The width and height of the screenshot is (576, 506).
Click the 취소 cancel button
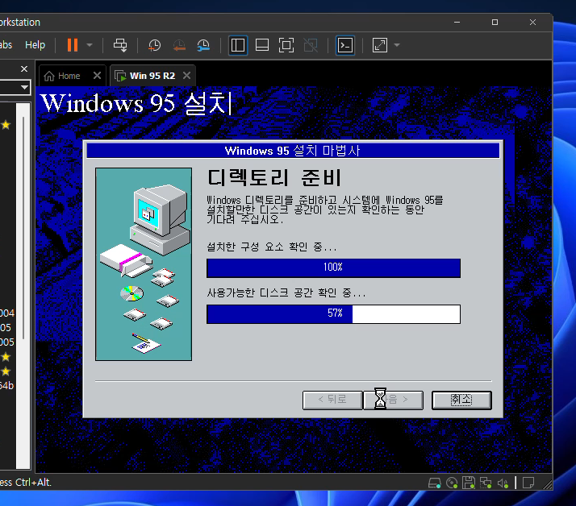[461, 400]
